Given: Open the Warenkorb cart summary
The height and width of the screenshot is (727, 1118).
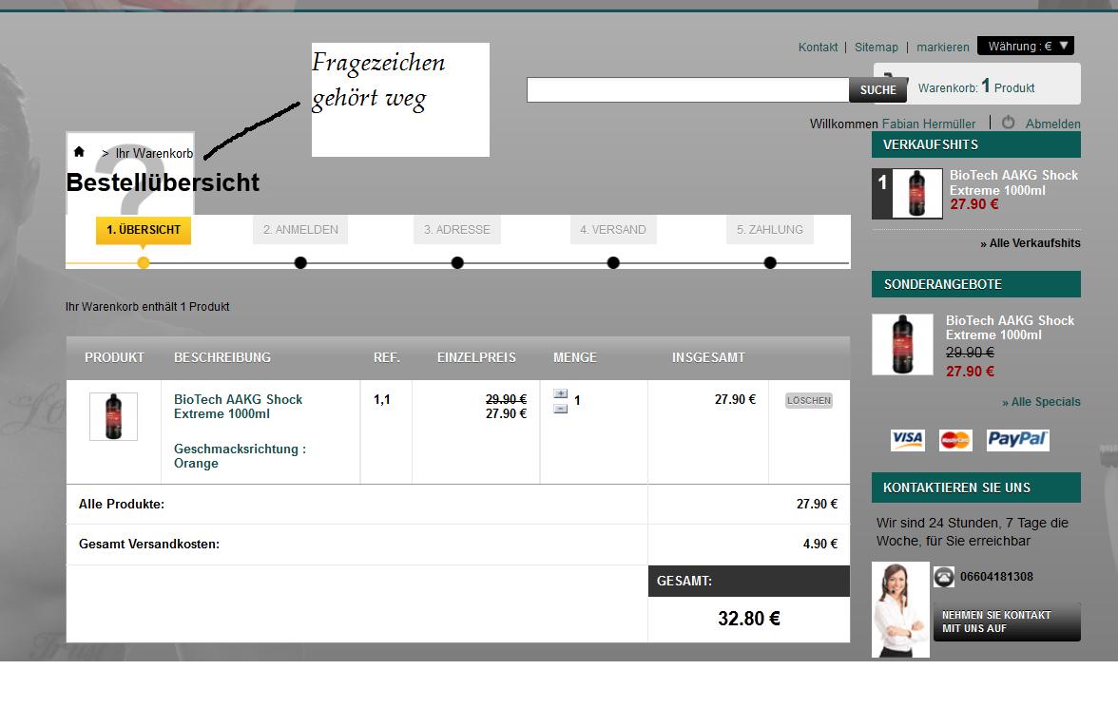Looking at the screenshot, I should 977,84.
